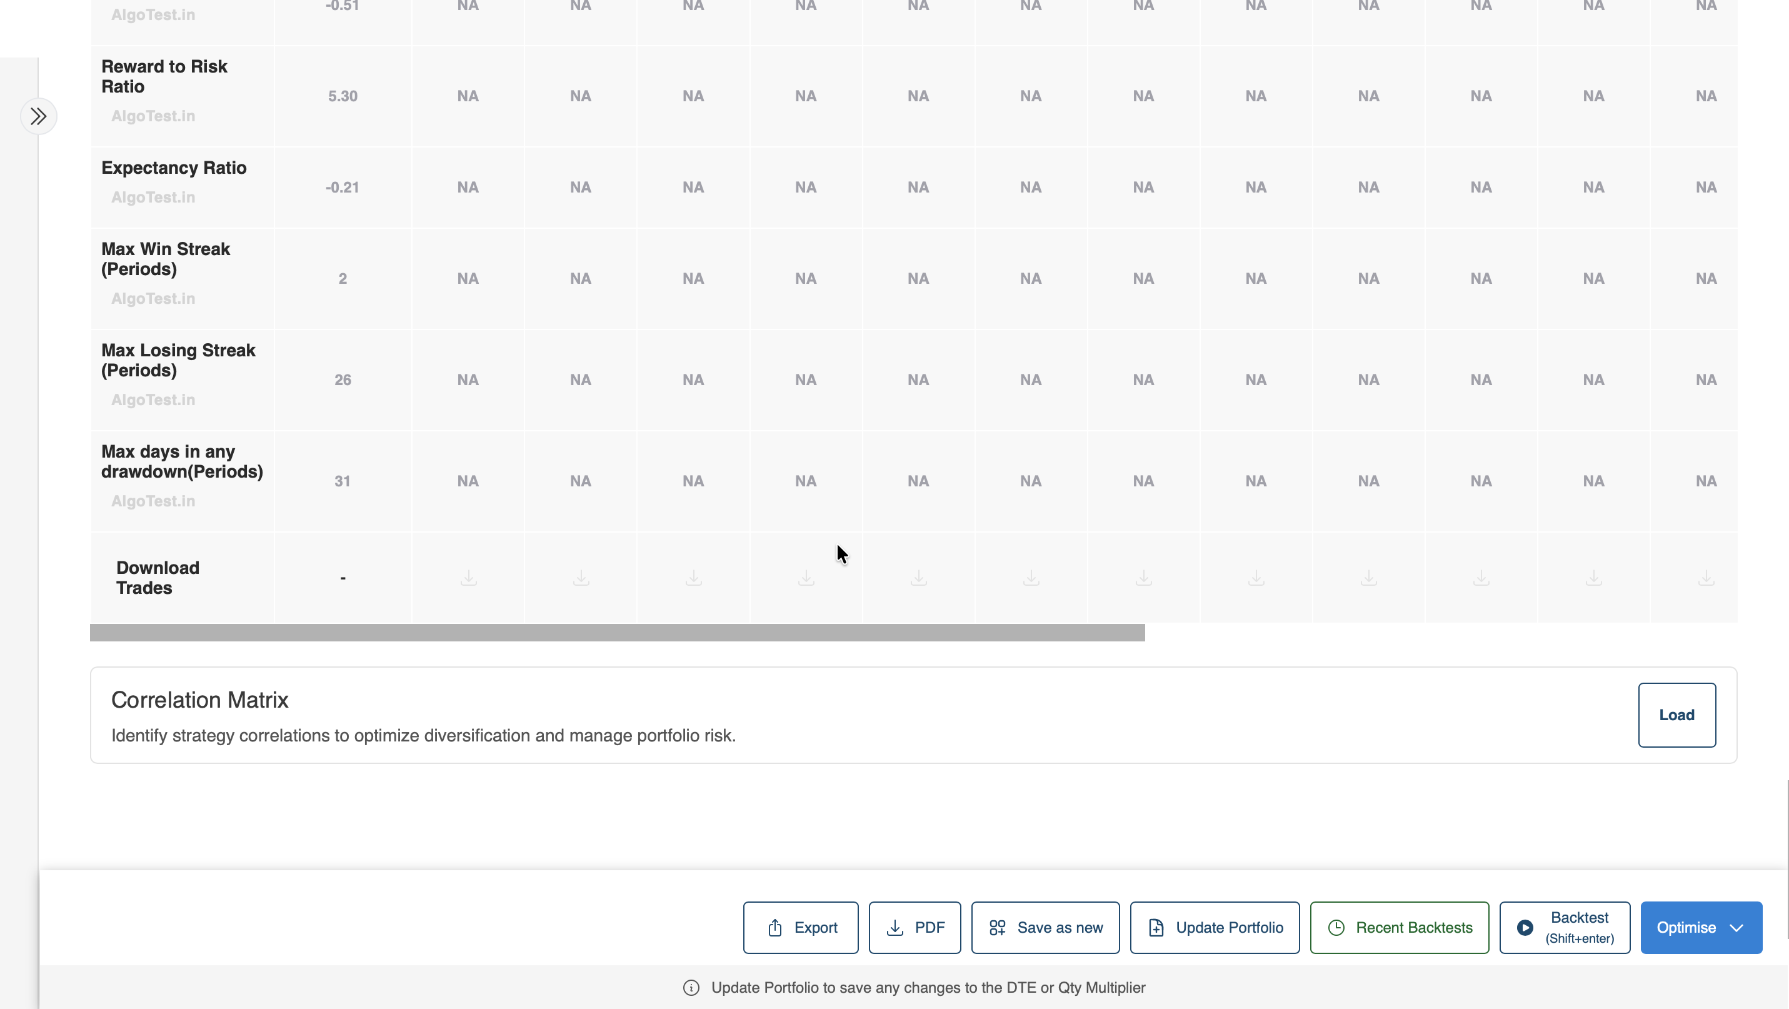
Task: Click the second download trades icon
Action: click(581, 578)
